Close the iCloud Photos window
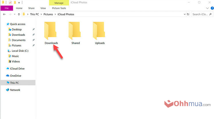 (209, 3)
